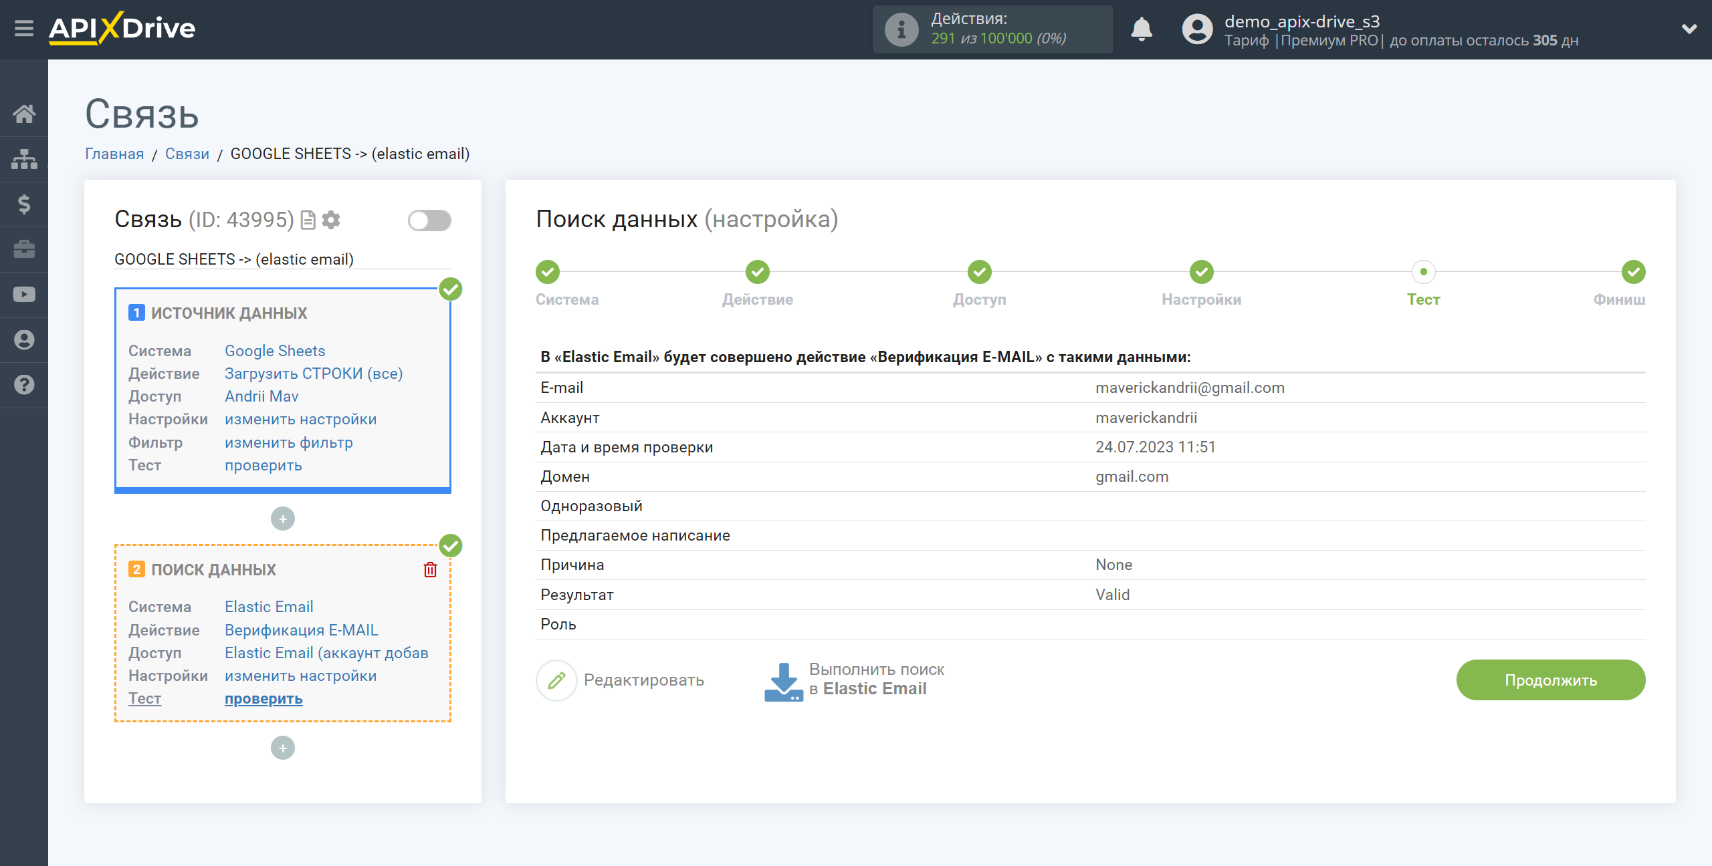Click проверить in data search block
The height and width of the screenshot is (866, 1712).
point(263,698)
